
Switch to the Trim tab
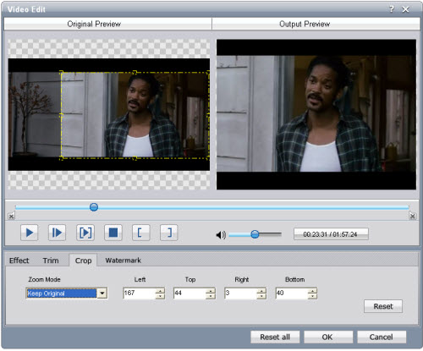coord(51,261)
